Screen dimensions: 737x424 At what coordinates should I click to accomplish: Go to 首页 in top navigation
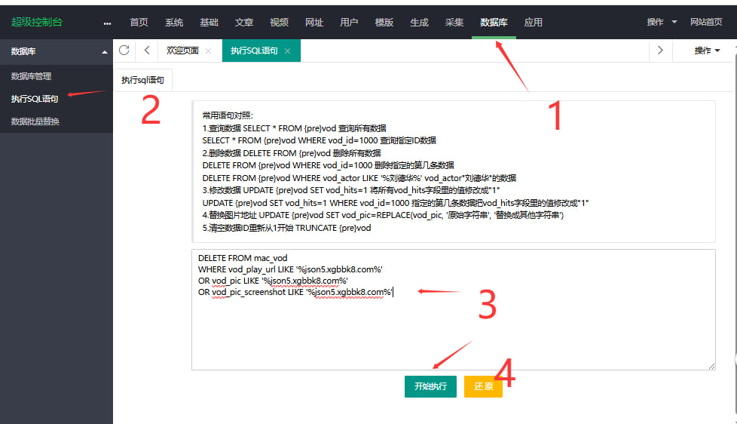pyautogui.click(x=139, y=22)
